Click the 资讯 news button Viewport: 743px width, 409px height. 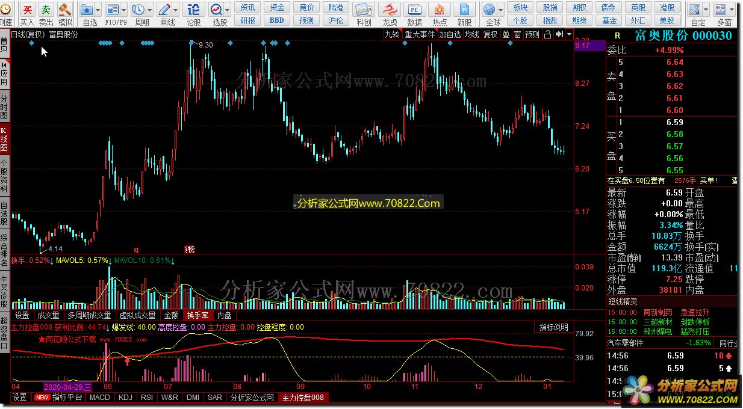(247, 7)
